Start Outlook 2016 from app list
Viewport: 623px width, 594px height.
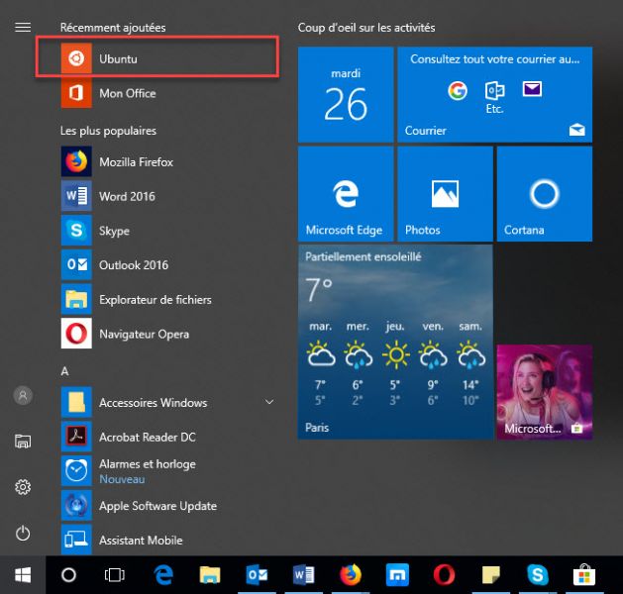pos(168,265)
